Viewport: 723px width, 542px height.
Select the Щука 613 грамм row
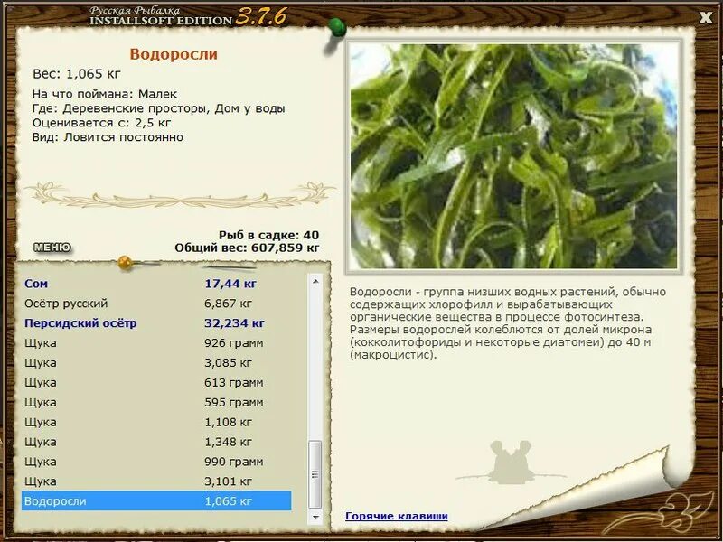point(156,382)
